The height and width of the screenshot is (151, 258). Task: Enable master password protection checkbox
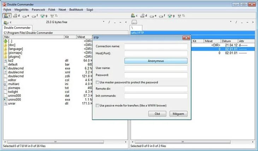(x=98, y=82)
